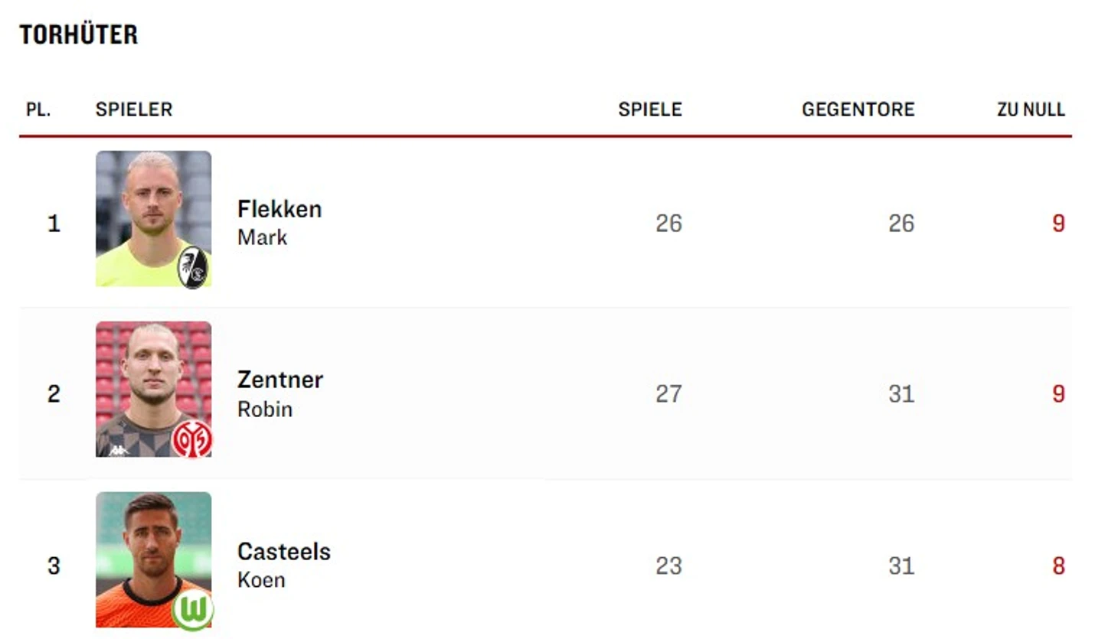Select Flekken's zu-null value 9
The image size is (1118, 639).
coord(1058,223)
